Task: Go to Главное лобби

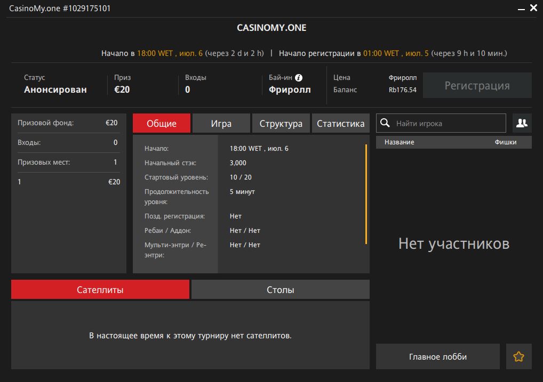Action: [438, 356]
